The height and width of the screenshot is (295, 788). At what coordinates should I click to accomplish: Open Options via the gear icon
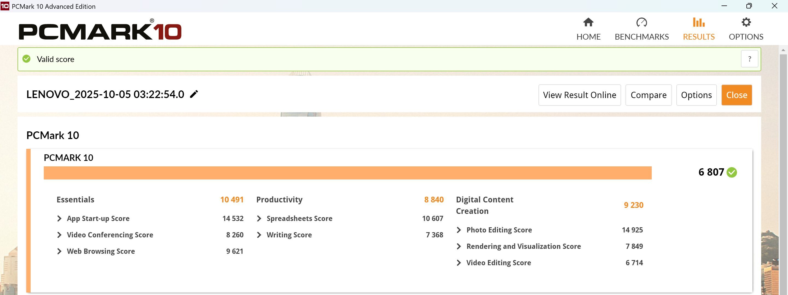coord(746,22)
